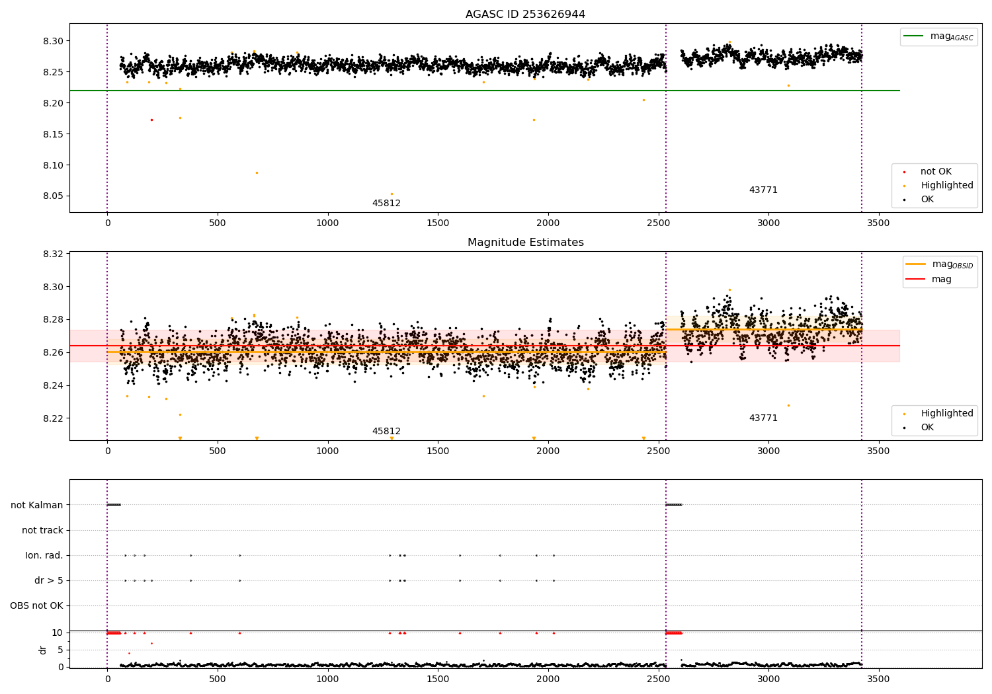Click the 2500 x-tick under Magnitude Estimates plot
The width and height of the screenshot is (992, 694).
click(658, 451)
